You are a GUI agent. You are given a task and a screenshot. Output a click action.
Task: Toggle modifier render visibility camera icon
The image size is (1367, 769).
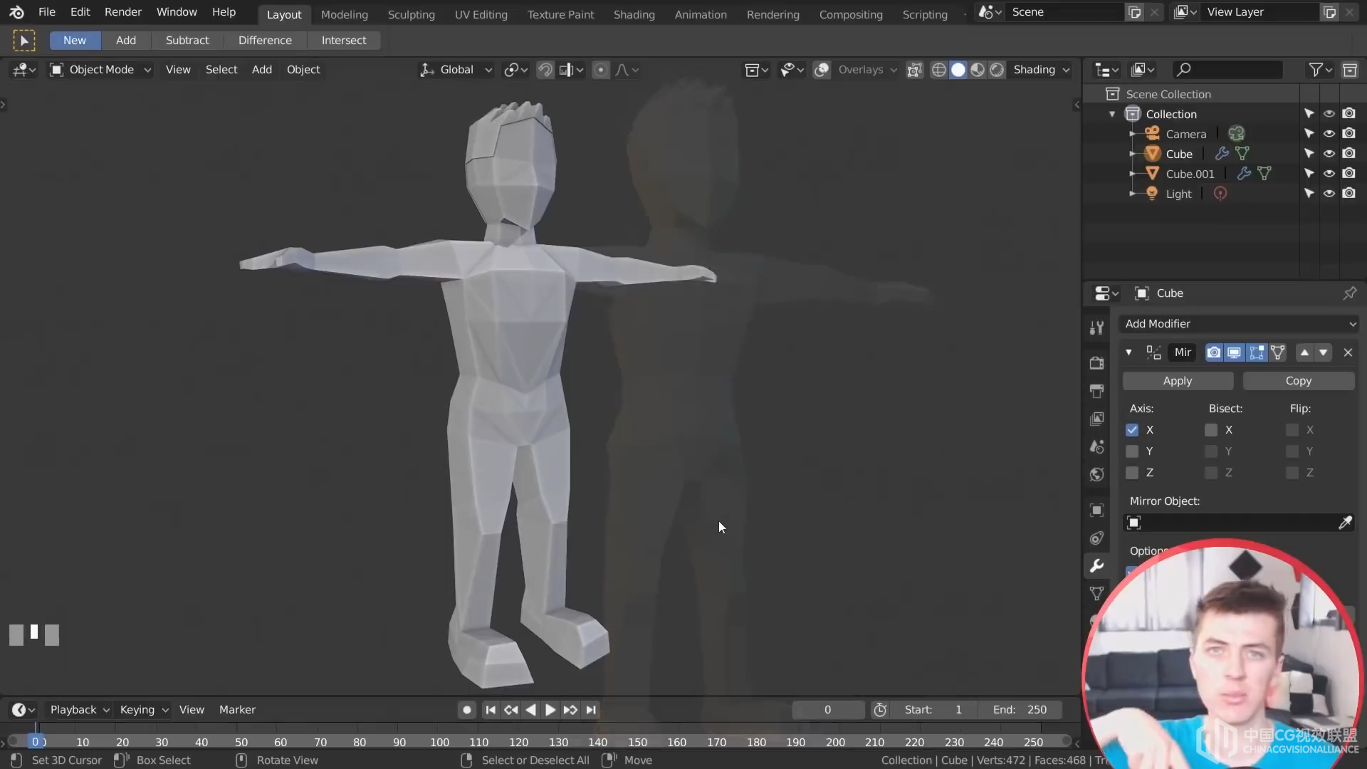tap(1214, 352)
